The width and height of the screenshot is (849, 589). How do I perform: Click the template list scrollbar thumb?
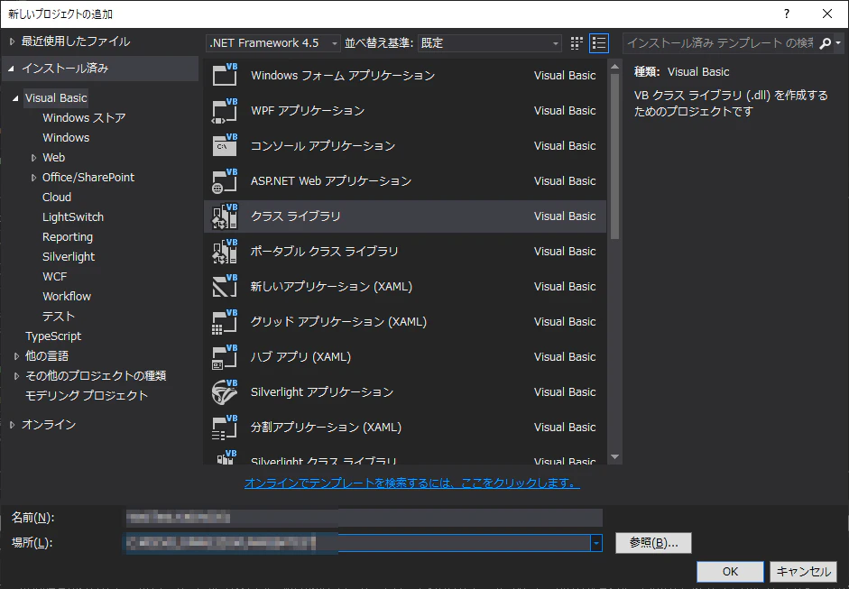pos(614,156)
